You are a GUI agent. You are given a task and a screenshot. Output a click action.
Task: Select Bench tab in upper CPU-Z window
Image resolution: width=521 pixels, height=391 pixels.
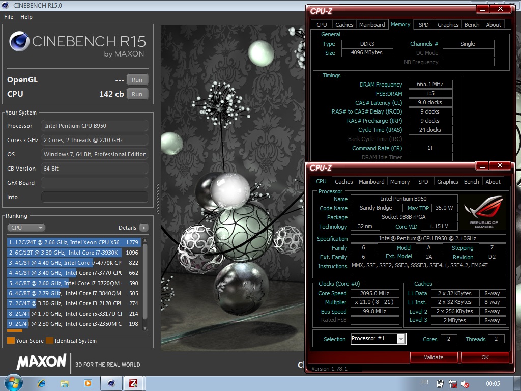pos(472,25)
